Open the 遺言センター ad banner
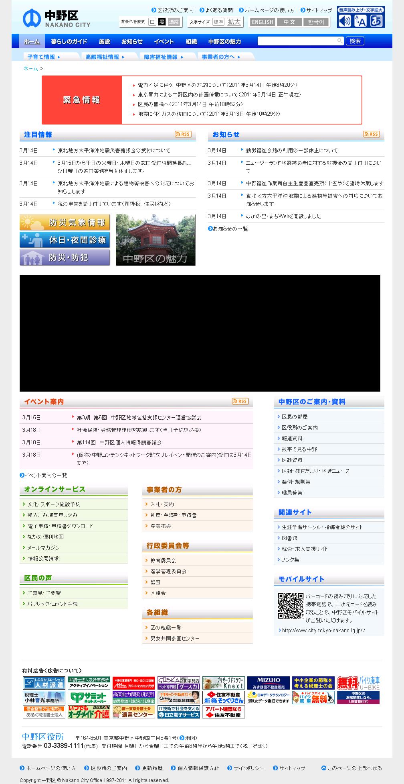This screenshot has width=404, height=784. (x=133, y=712)
